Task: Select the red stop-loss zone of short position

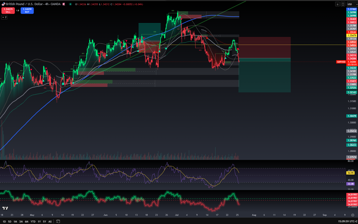Action: tap(264, 48)
